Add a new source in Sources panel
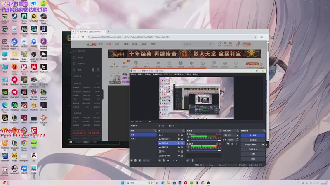 tap(160, 160)
